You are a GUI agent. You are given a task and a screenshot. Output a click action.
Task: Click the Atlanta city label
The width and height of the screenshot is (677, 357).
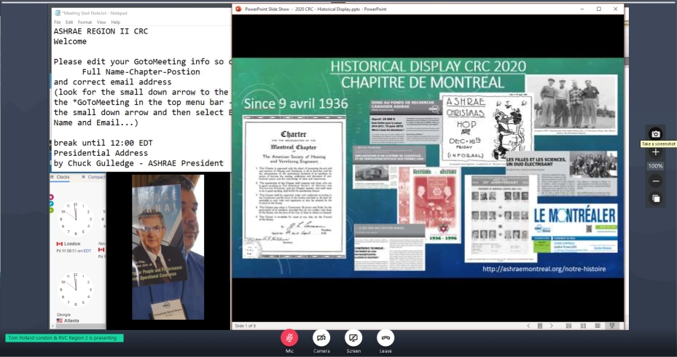71,321
